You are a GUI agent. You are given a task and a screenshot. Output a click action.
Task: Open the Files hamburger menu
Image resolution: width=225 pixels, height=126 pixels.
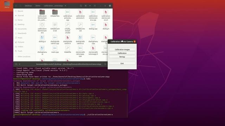pos(95,6)
